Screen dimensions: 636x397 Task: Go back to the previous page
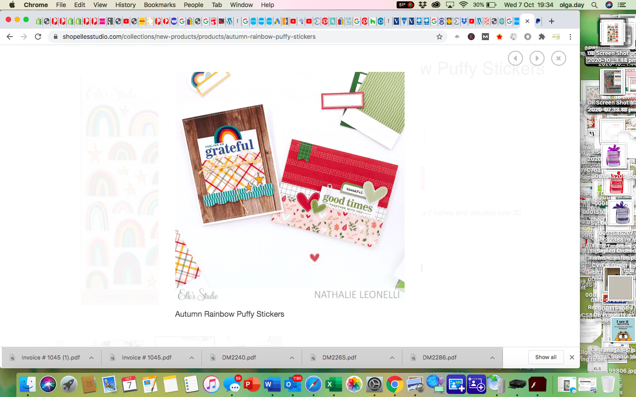click(10, 37)
